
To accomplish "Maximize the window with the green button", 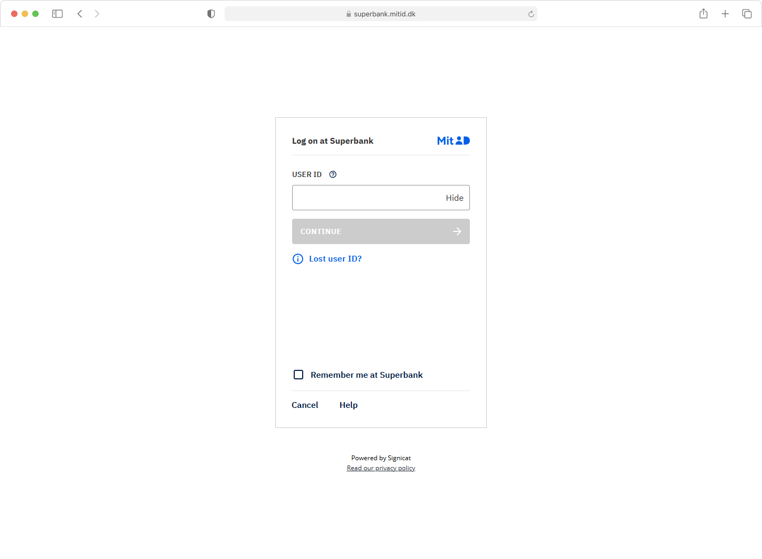I will pyautogui.click(x=35, y=14).
